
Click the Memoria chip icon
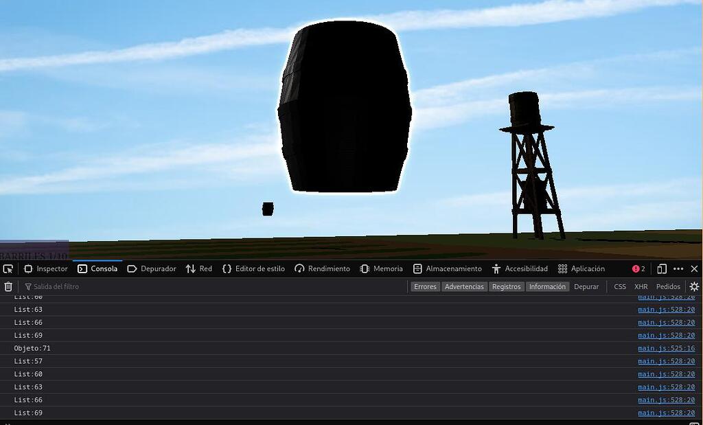pyautogui.click(x=365, y=268)
